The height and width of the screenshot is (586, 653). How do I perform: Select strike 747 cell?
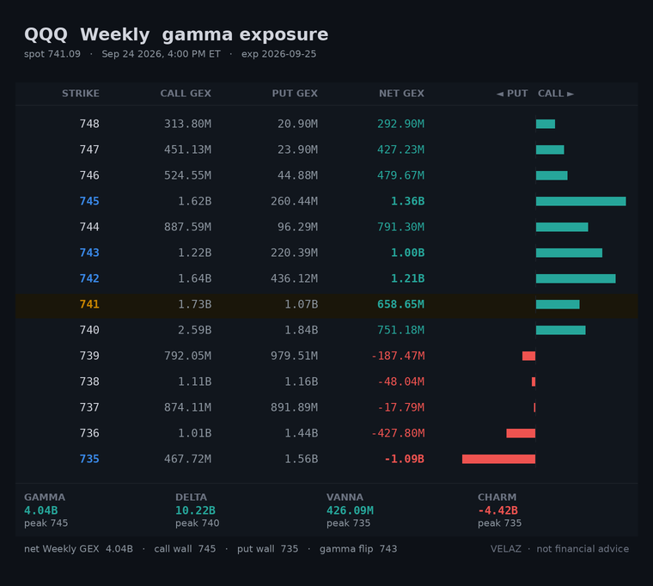(89, 150)
